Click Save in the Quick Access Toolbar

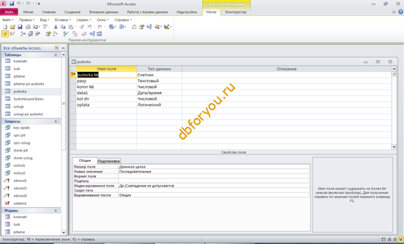(12, 4)
